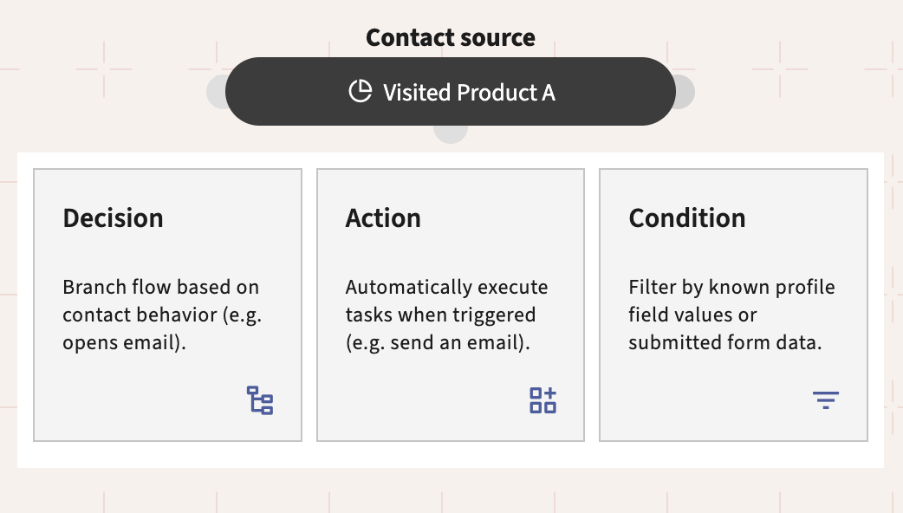
Task: Click the Decision heading text
Action: tap(113, 218)
